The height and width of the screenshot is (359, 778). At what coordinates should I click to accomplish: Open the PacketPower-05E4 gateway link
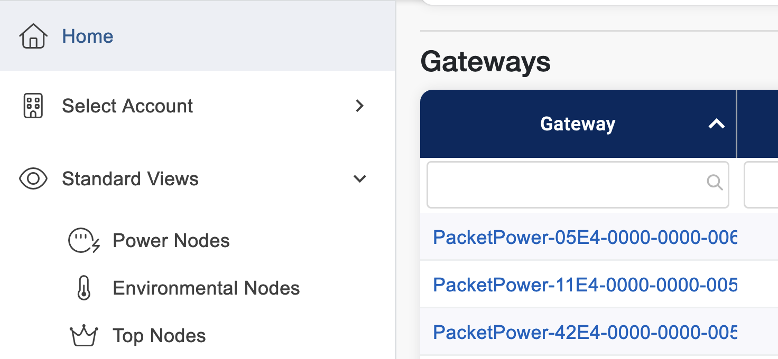tap(584, 238)
